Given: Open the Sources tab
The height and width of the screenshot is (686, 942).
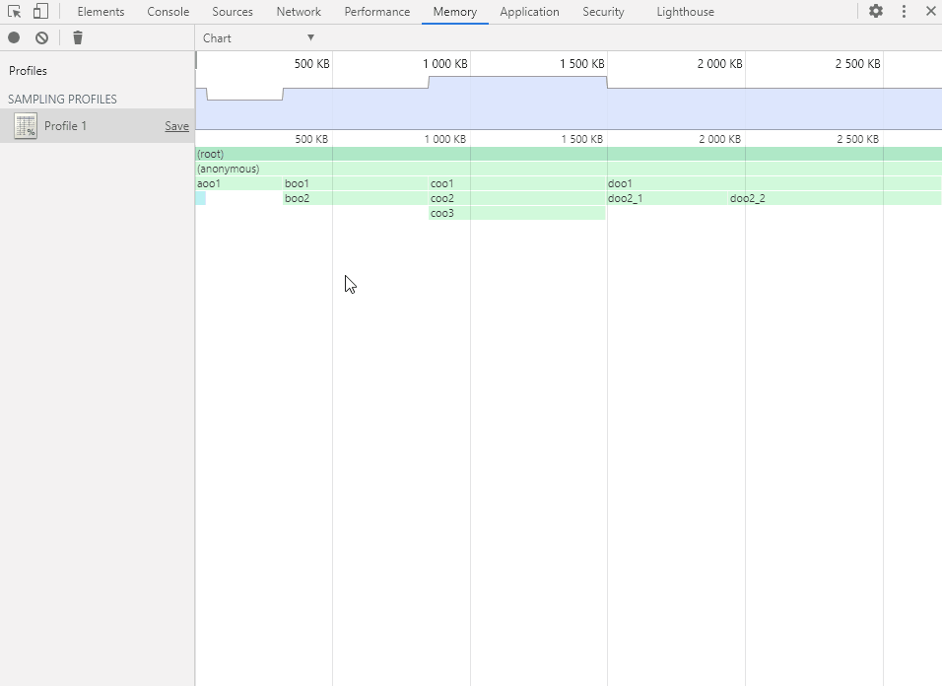Looking at the screenshot, I should (233, 12).
